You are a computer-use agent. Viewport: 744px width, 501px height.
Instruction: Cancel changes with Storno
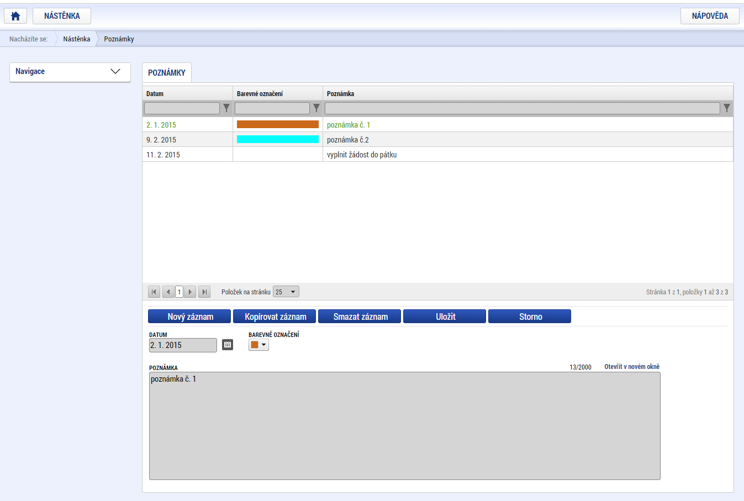[x=530, y=317]
